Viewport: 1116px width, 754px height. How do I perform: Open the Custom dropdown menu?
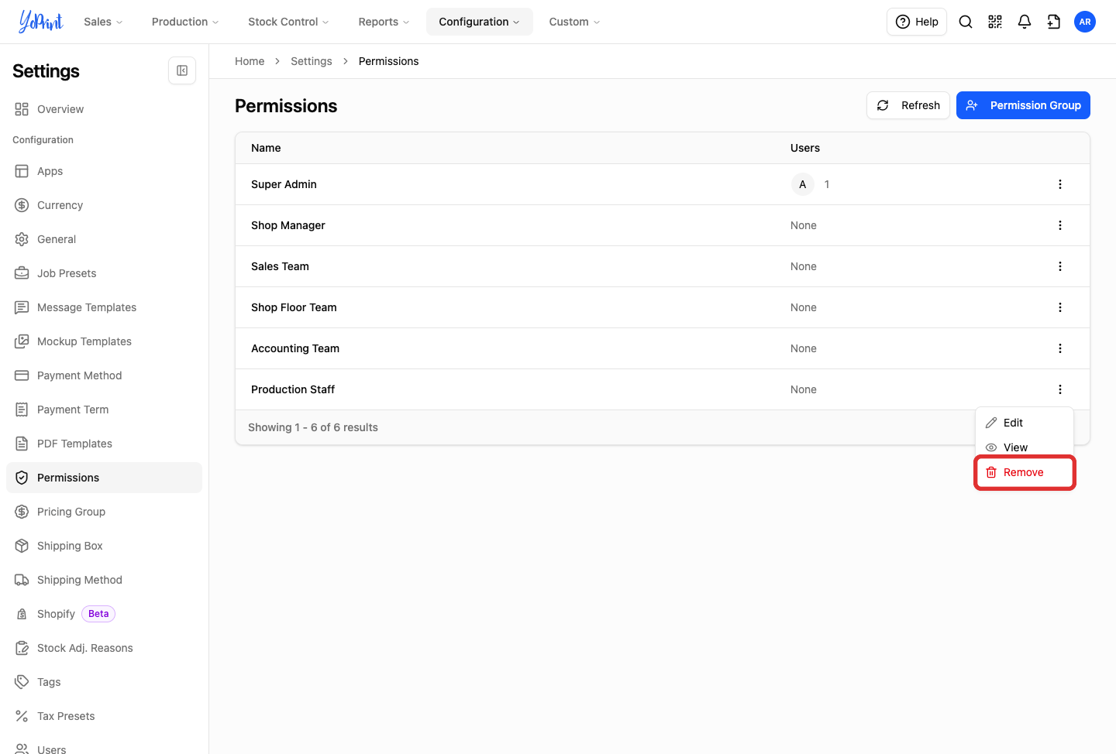pyautogui.click(x=574, y=22)
